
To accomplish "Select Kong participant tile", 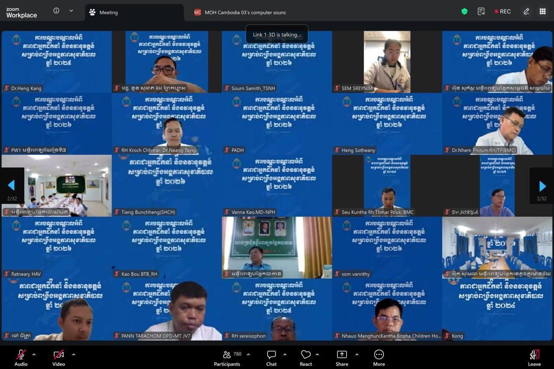I will [x=497, y=309].
